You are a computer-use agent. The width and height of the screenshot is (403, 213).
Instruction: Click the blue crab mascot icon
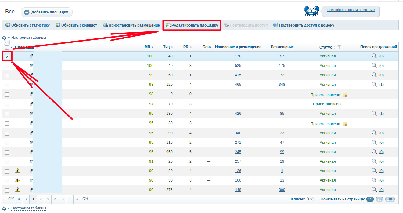[311, 11]
